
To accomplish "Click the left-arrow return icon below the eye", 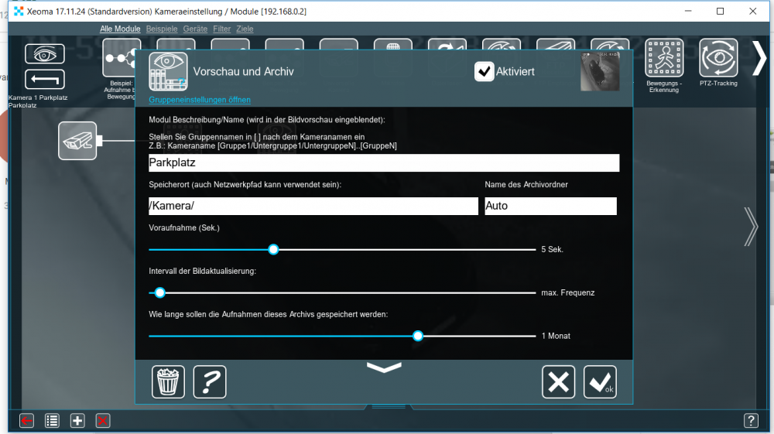I will [x=44, y=80].
